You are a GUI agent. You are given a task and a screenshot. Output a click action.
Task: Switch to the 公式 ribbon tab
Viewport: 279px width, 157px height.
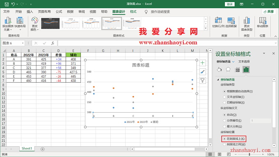pyautogui.click(x=59, y=12)
